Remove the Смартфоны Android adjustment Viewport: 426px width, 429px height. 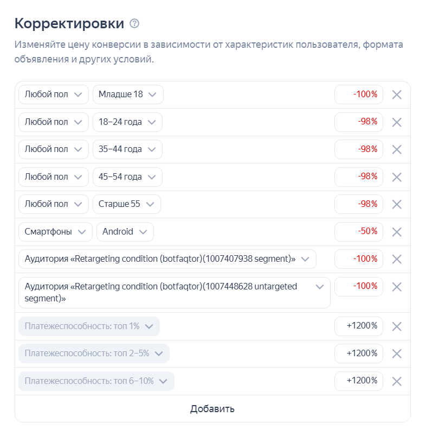397,232
